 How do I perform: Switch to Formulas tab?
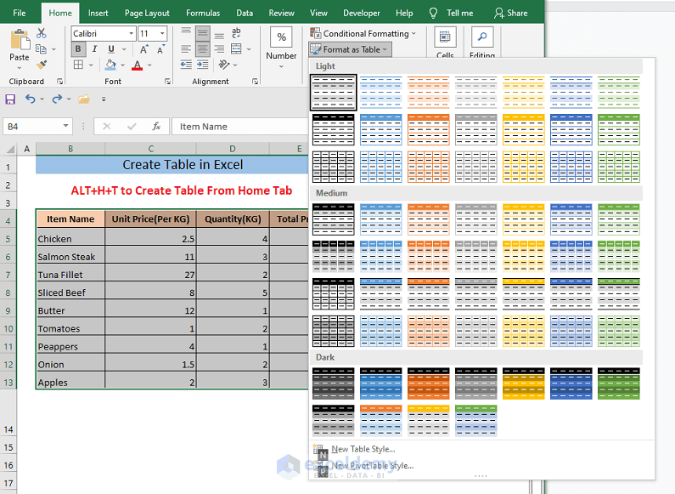point(203,13)
